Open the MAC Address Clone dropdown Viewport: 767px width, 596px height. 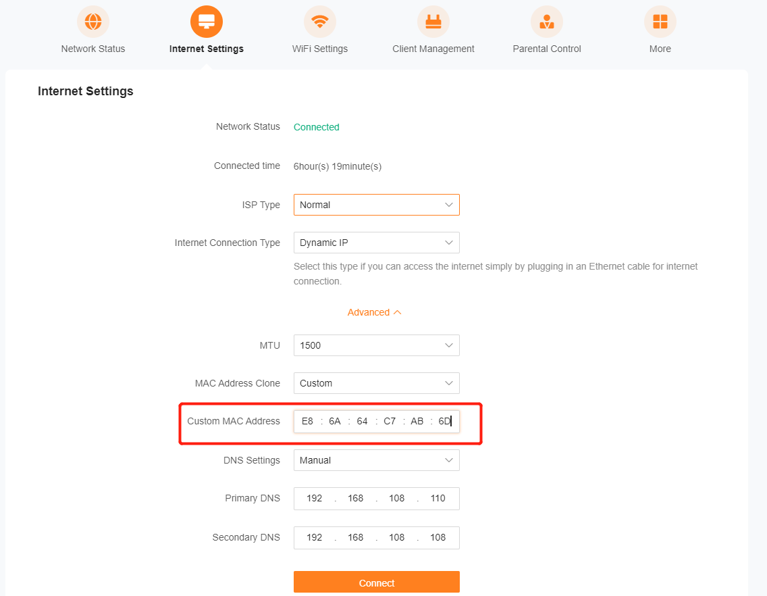tap(376, 383)
